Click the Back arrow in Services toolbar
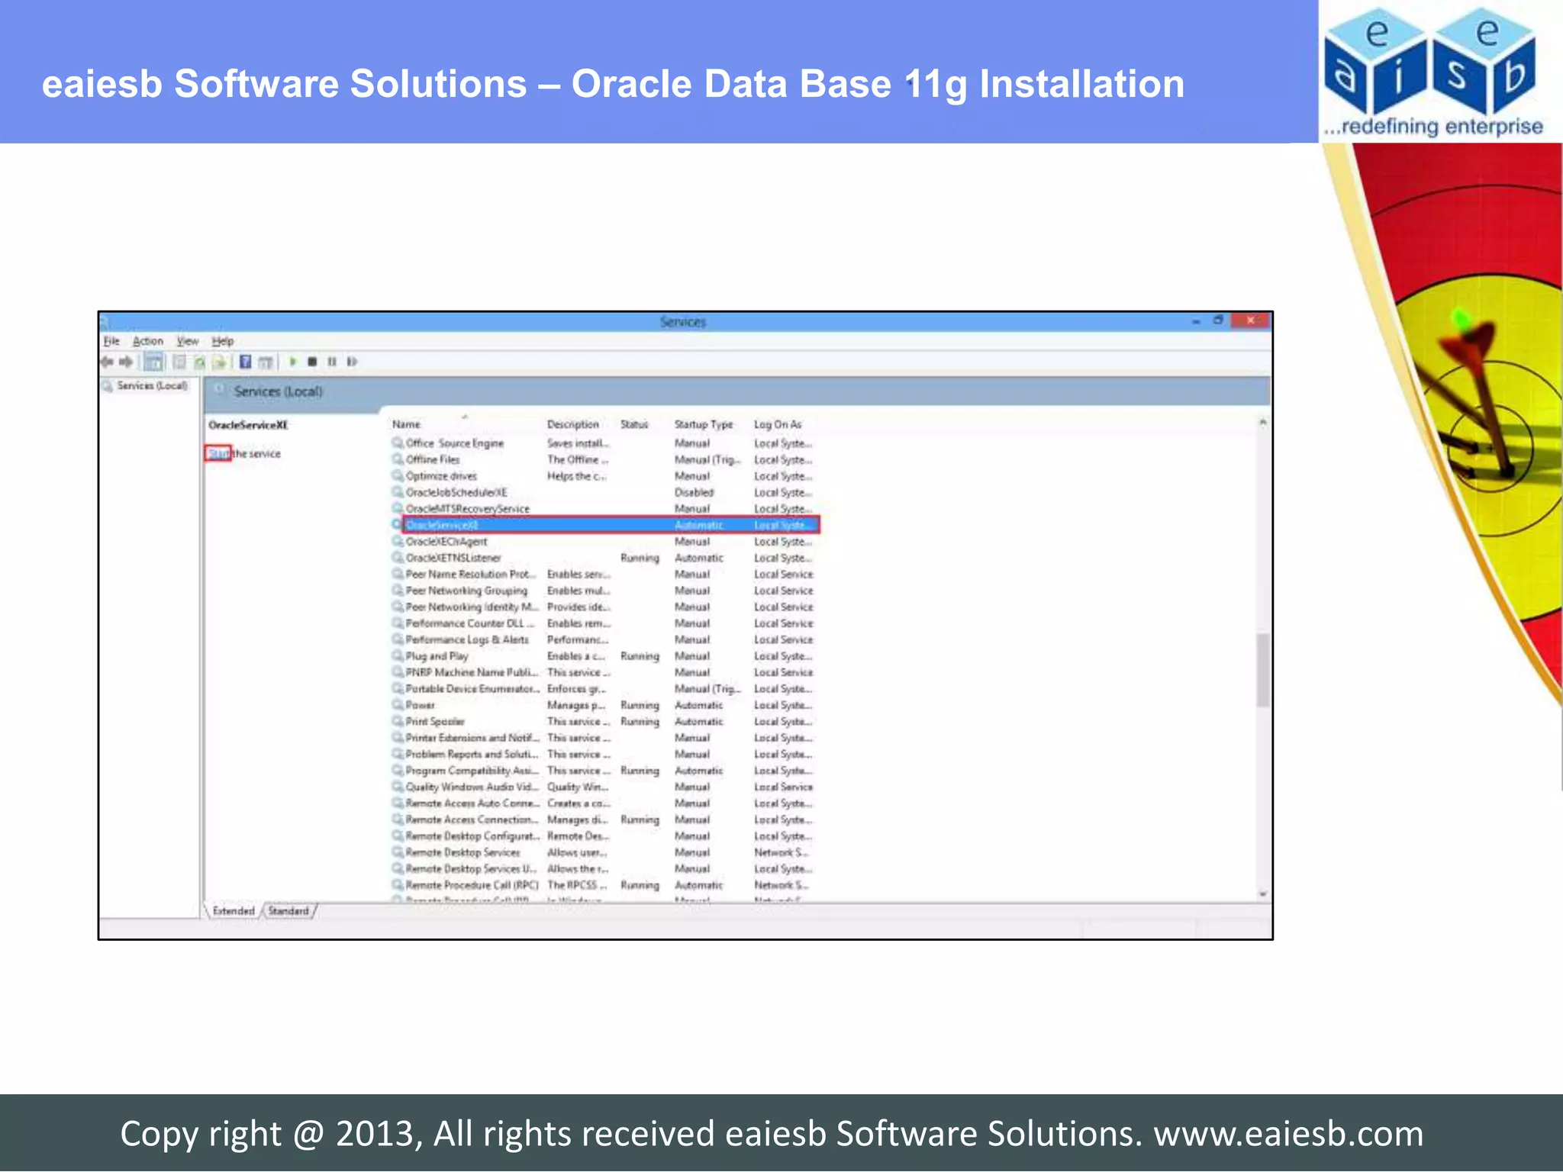Viewport: 1563px width, 1172px height. click(x=107, y=362)
